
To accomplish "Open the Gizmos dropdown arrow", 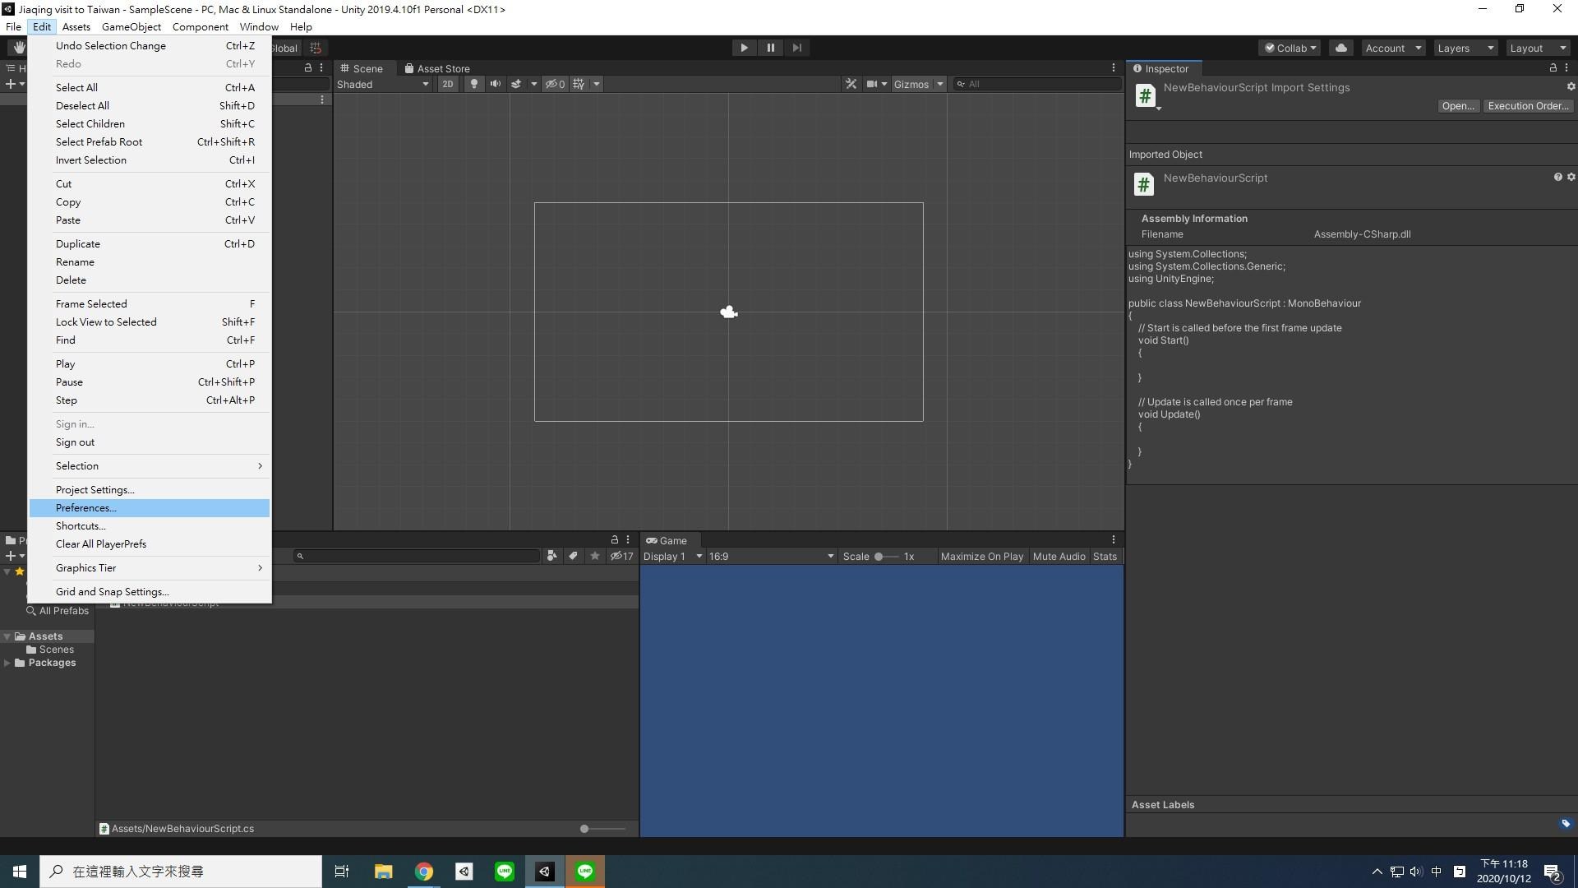I will (x=939, y=84).
